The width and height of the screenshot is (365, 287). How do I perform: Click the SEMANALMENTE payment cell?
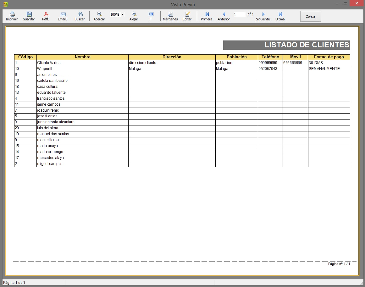(329, 69)
